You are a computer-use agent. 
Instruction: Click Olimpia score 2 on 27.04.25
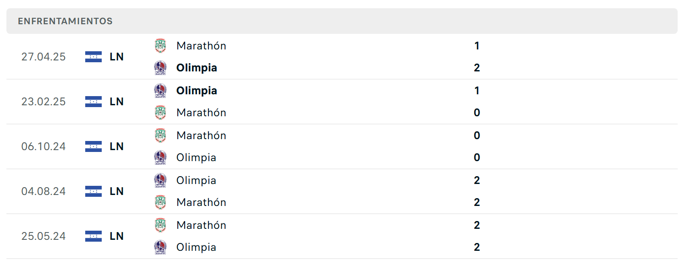(x=477, y=68)
